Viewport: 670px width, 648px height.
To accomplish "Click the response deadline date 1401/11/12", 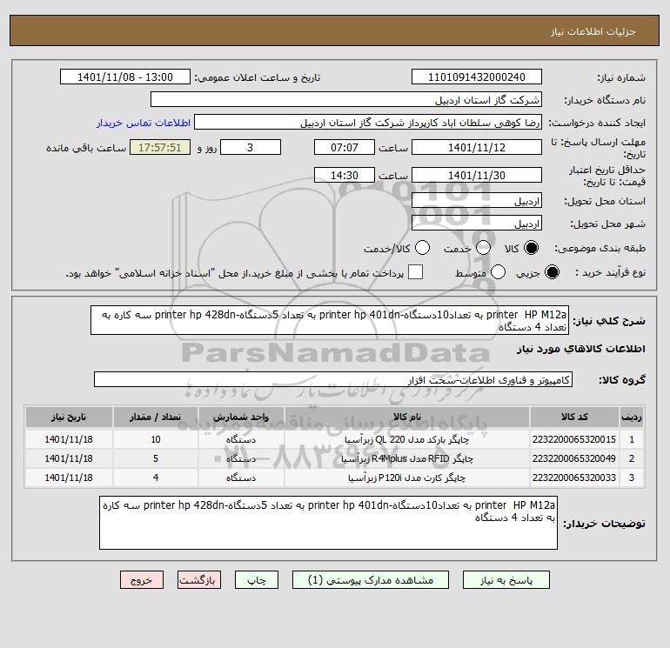I will [477, 147].
